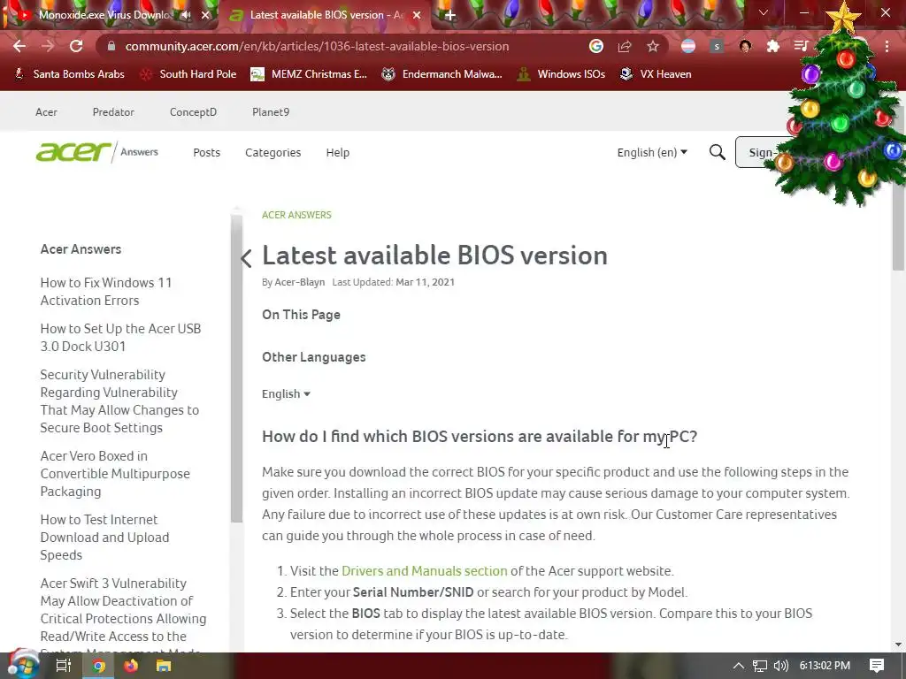Bookmark this page with the star icon
This screenshot has height=679, width=906.
(653, 46)
